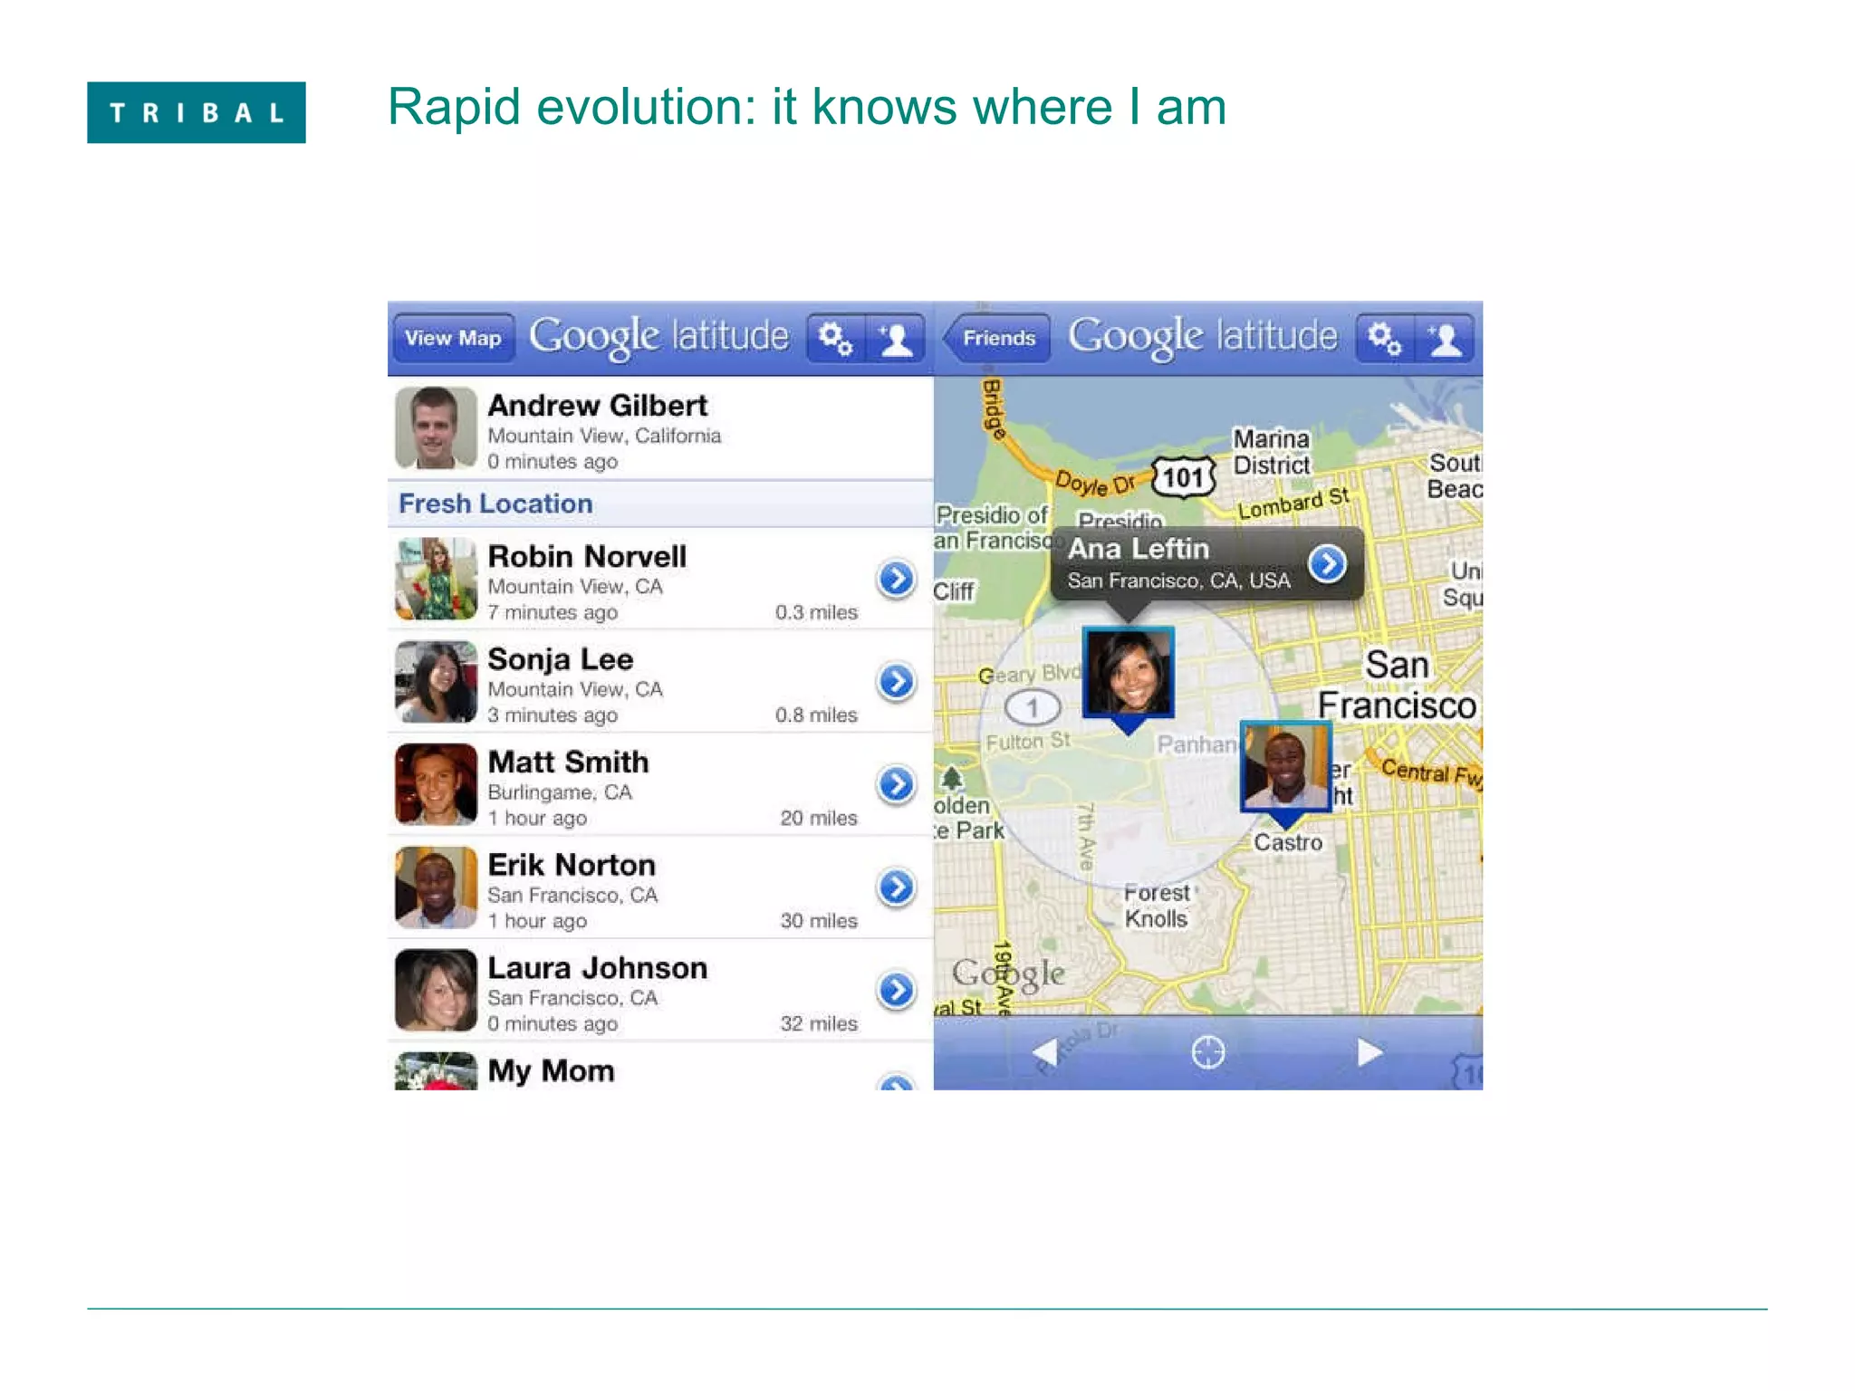1855x1391 pixels.
Task: Select Erik Norton name
Action: coord(572,865)
